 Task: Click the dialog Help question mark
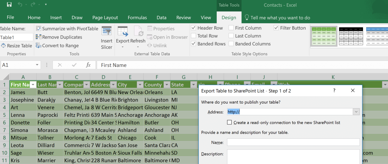click(x=334, y=90)
